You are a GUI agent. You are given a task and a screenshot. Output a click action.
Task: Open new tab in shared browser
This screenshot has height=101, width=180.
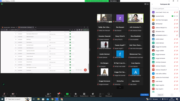pos(36,27)
